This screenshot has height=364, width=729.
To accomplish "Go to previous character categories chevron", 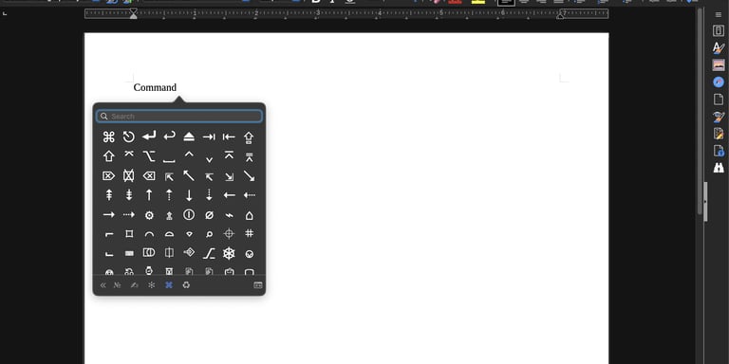I will click(103, 285).
